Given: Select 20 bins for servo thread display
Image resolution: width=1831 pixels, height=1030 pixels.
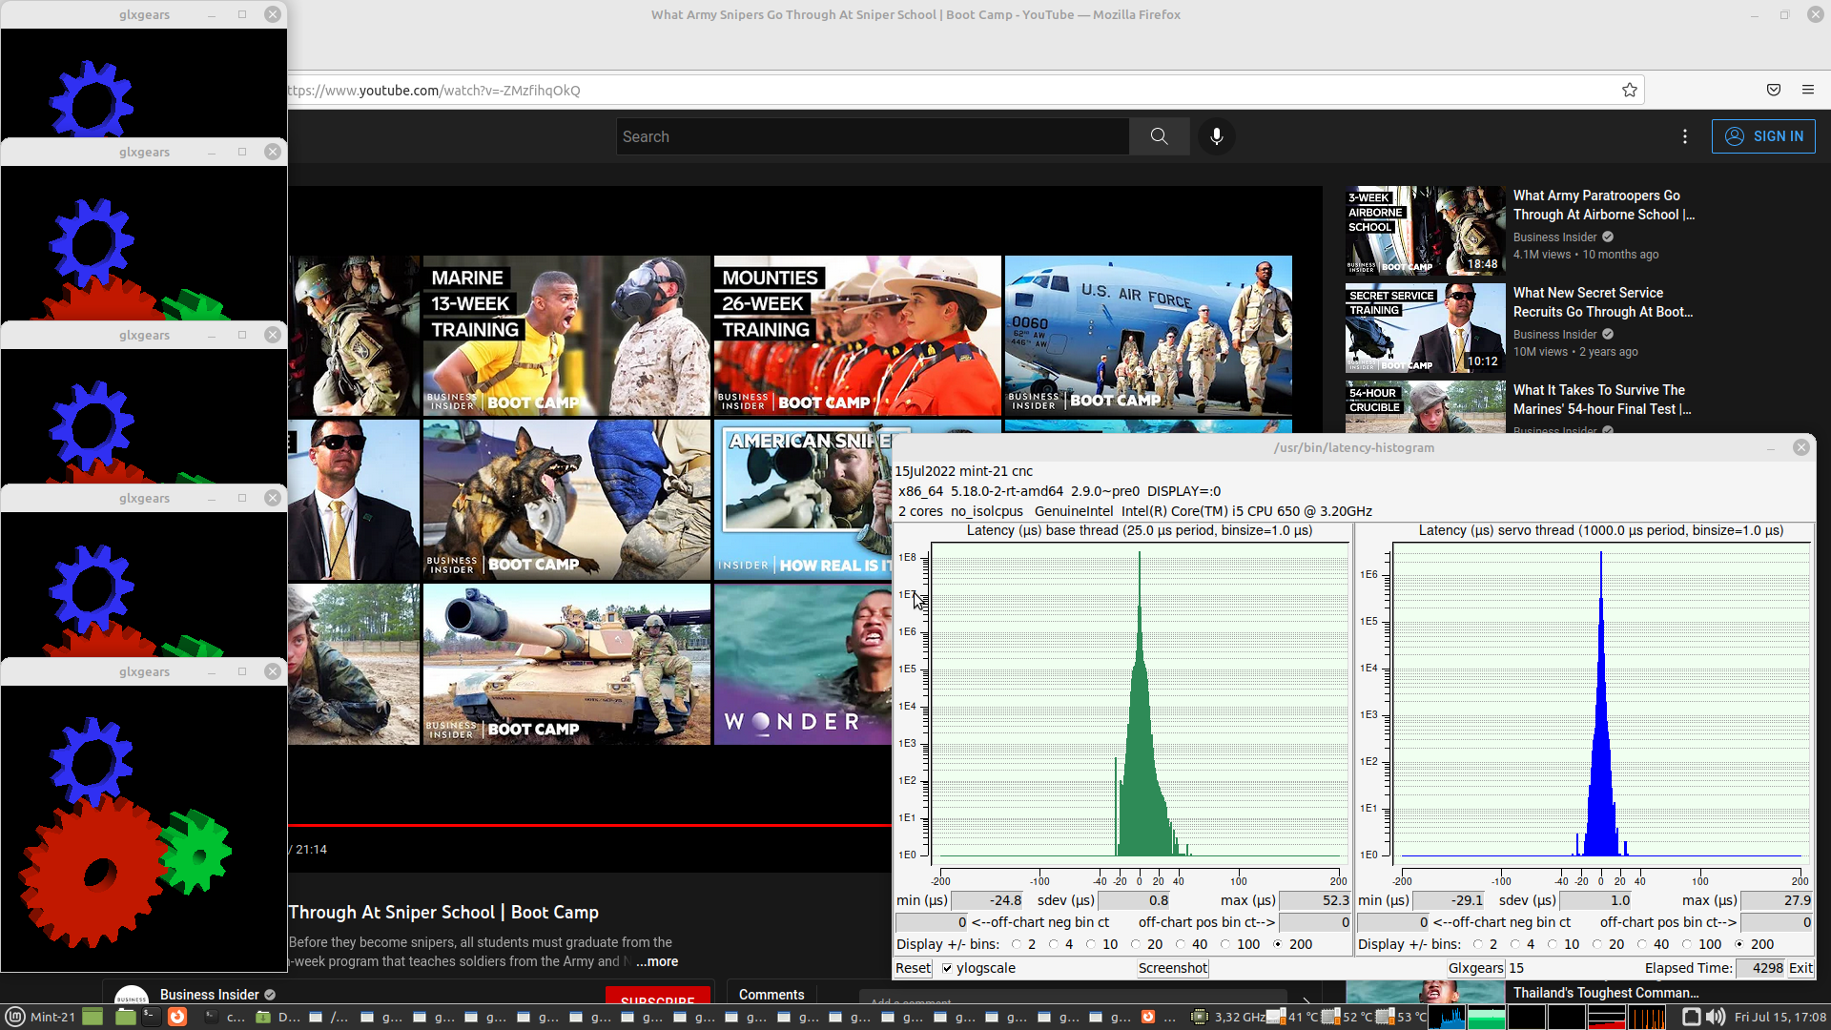Looking at the screenshot, I should click(1597, 944).
